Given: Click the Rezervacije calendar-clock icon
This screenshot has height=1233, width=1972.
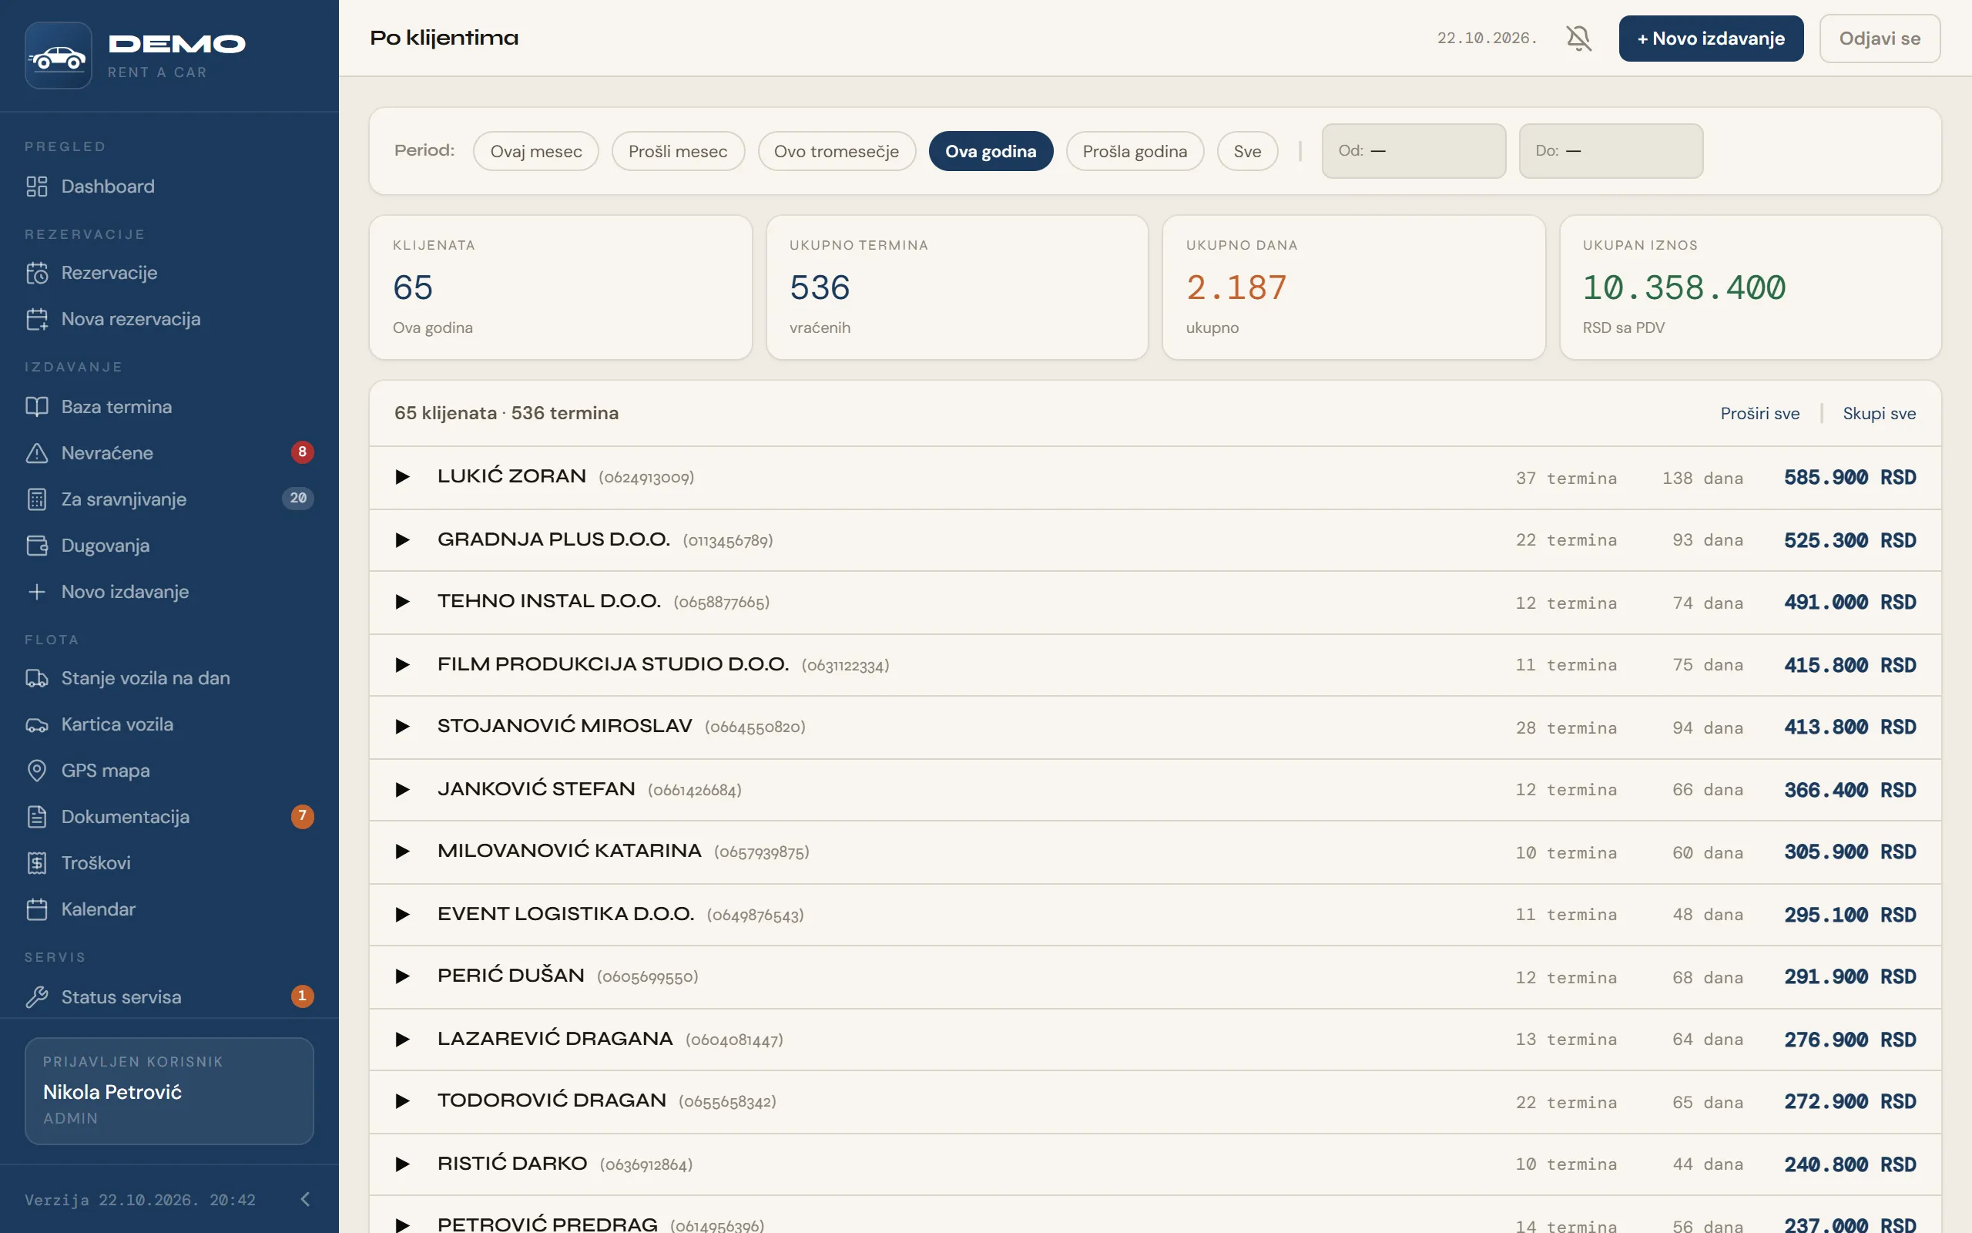Looking at the screenshot, I should [x=37, y=273].
